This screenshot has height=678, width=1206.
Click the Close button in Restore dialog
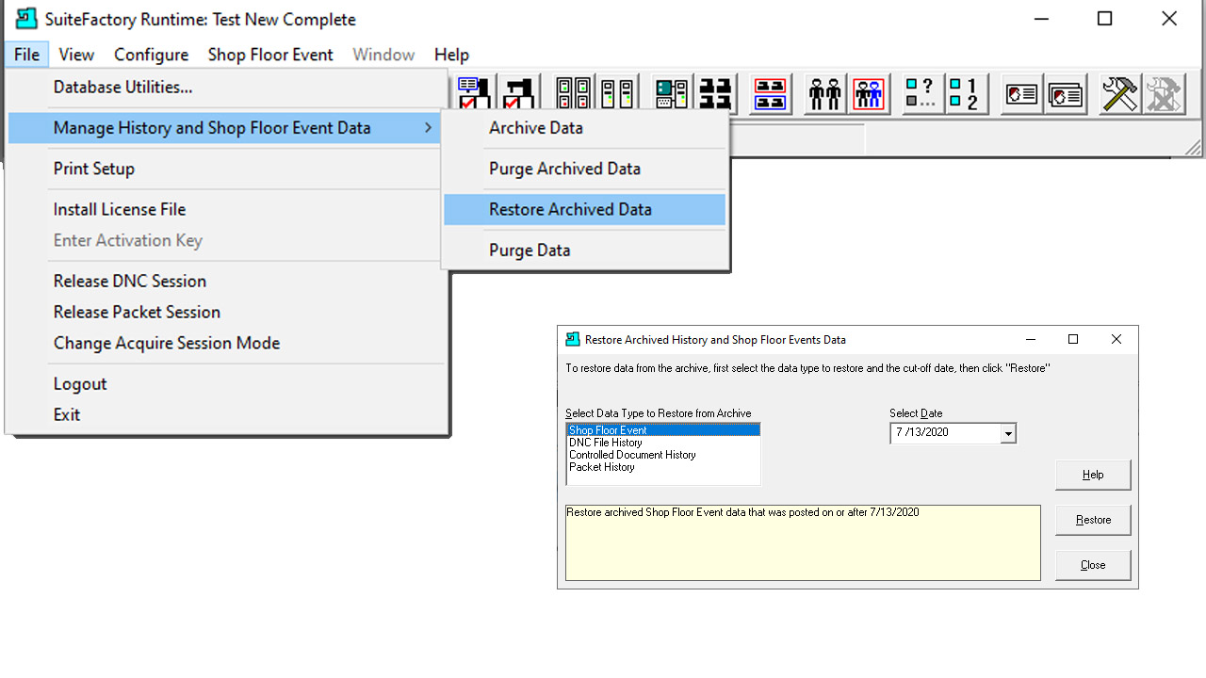pos(1093,565)
